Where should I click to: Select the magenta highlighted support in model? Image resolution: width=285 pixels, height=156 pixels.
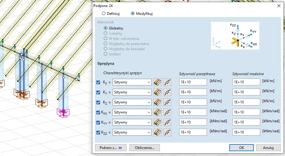point(64,112)
